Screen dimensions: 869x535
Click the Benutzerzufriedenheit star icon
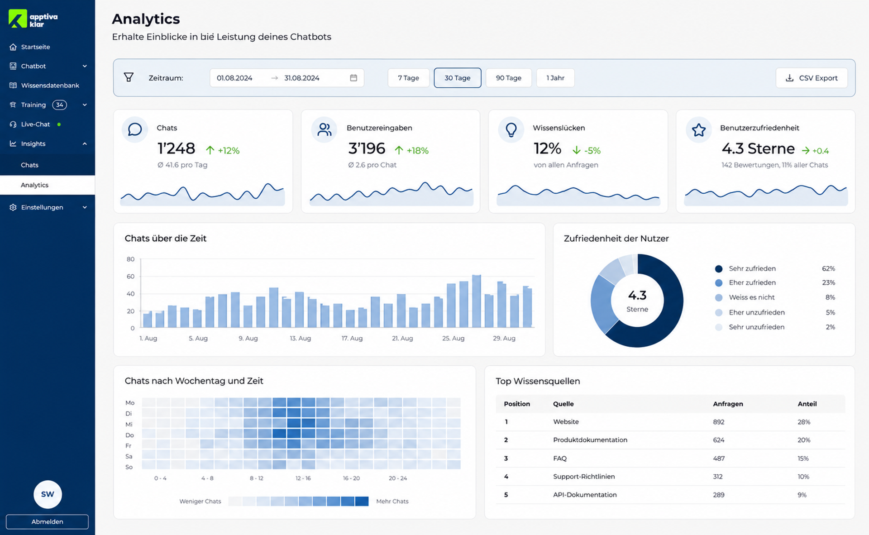[x=699, y=130]
